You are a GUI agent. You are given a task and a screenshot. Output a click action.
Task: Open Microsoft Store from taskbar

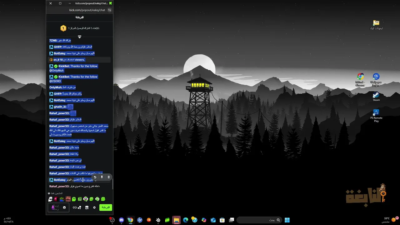222,220
